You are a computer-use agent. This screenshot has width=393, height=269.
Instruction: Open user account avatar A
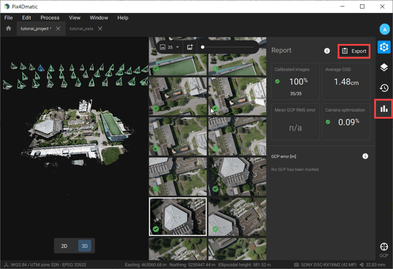pos(384,29)
